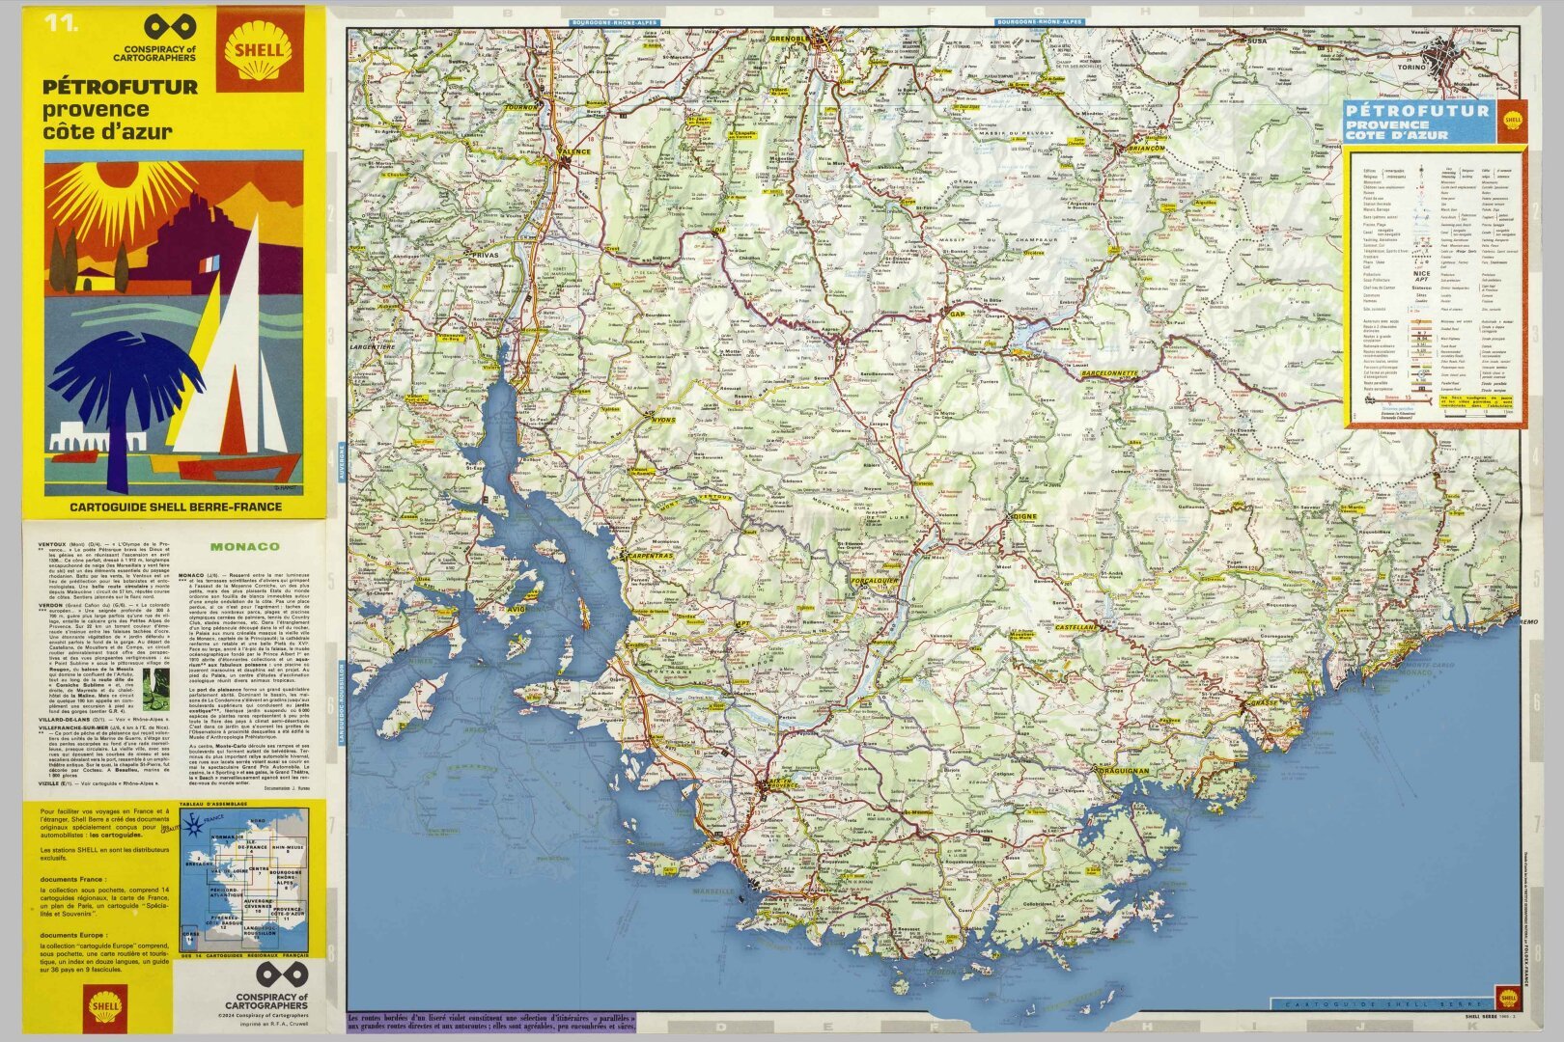Screen dimensions: 1564x1042
Task: Click the 'BARCELONNETTE' label on the map
Action: 1111,372
